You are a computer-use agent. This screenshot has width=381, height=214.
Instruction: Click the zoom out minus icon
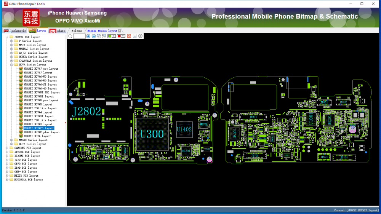(x=94, y=36)
